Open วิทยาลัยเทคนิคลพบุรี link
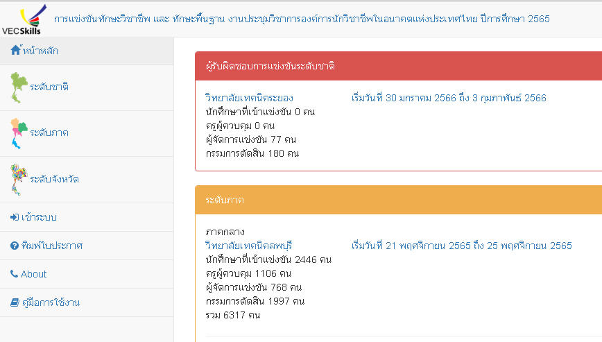Screen dimensions: 602x342 (x=249, y=246)
